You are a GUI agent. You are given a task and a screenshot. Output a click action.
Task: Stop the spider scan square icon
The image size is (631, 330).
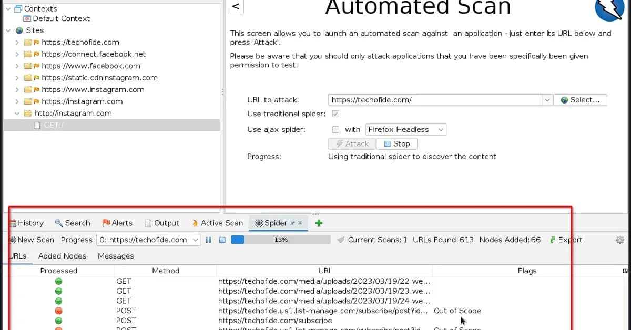click(x=222, y=240)
